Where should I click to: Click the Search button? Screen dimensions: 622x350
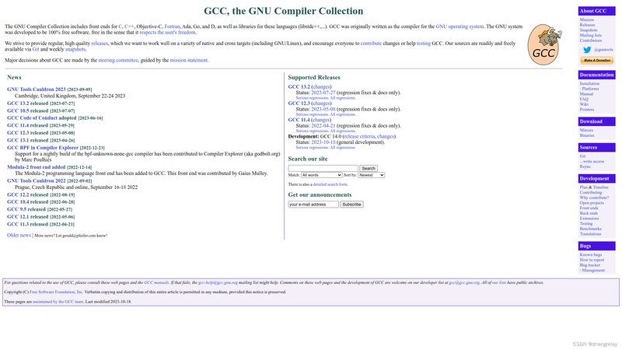(x=368, y=168)
